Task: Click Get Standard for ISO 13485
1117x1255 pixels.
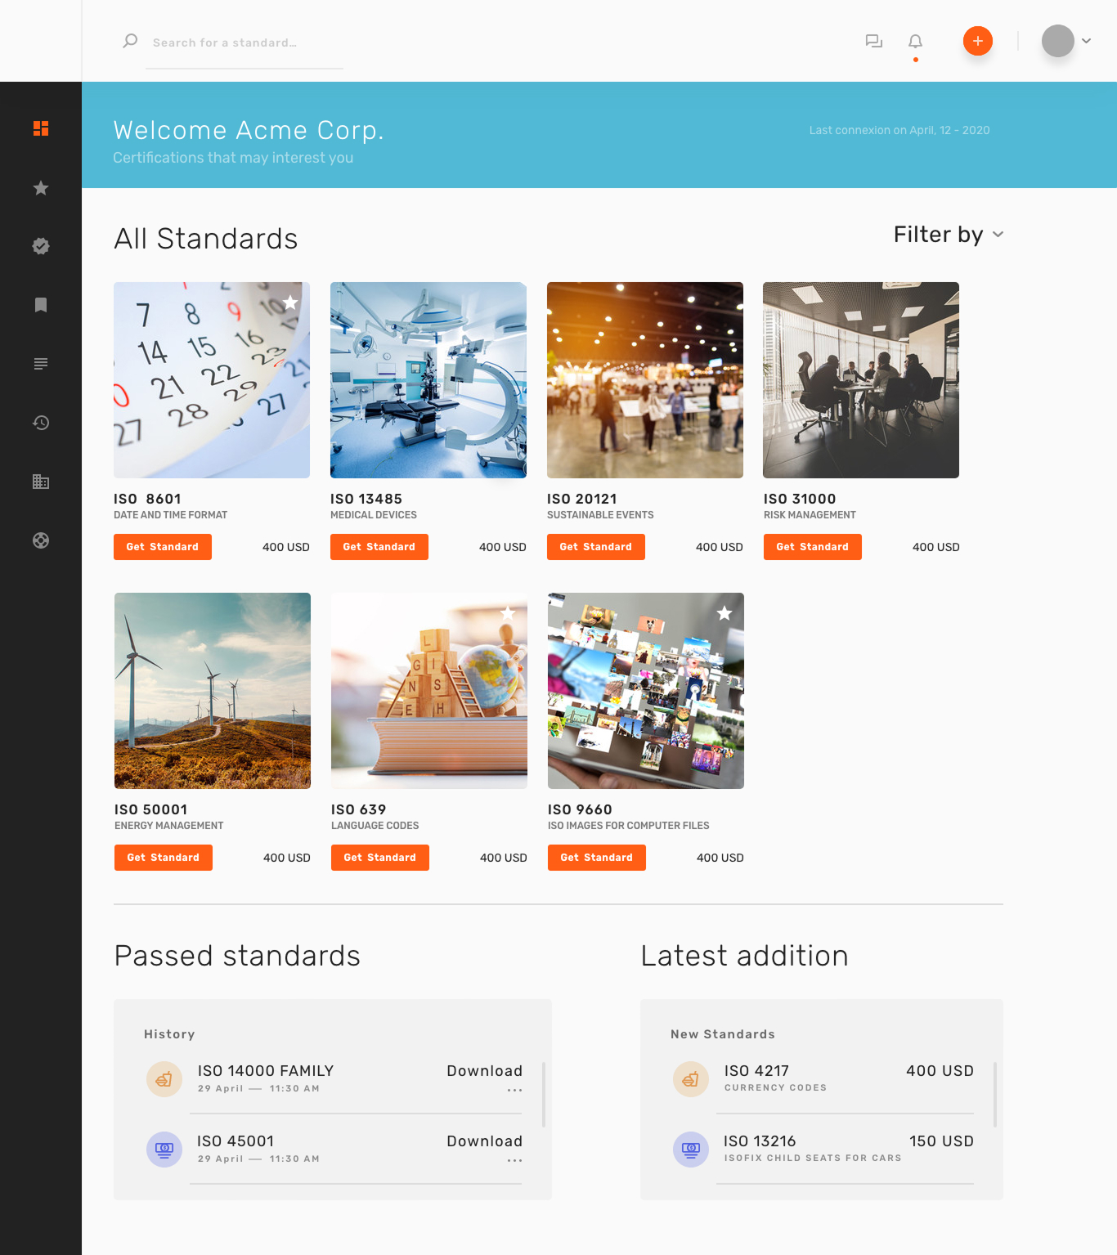Action: tap(379, 547)
